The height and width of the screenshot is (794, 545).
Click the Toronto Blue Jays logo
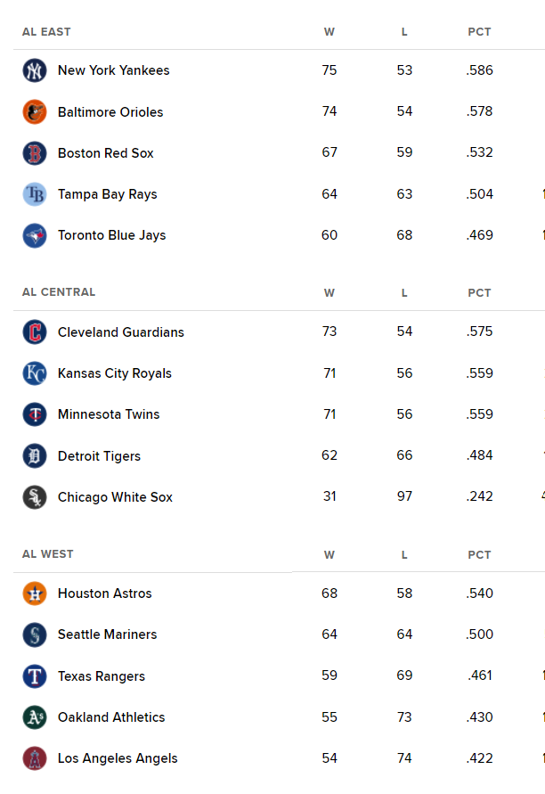coord(35,235)
